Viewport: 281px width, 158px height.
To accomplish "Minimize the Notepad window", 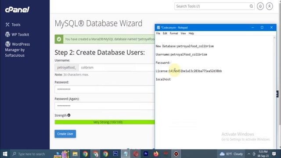I will coord(253,27).
